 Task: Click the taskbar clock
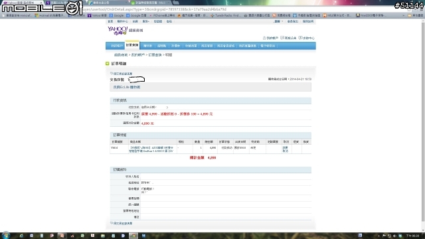click(x=412, y=236)
